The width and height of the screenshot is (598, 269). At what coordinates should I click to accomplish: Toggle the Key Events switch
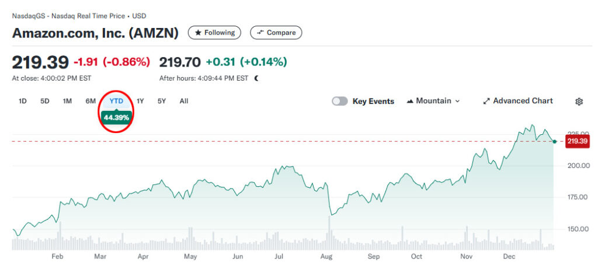340,101
